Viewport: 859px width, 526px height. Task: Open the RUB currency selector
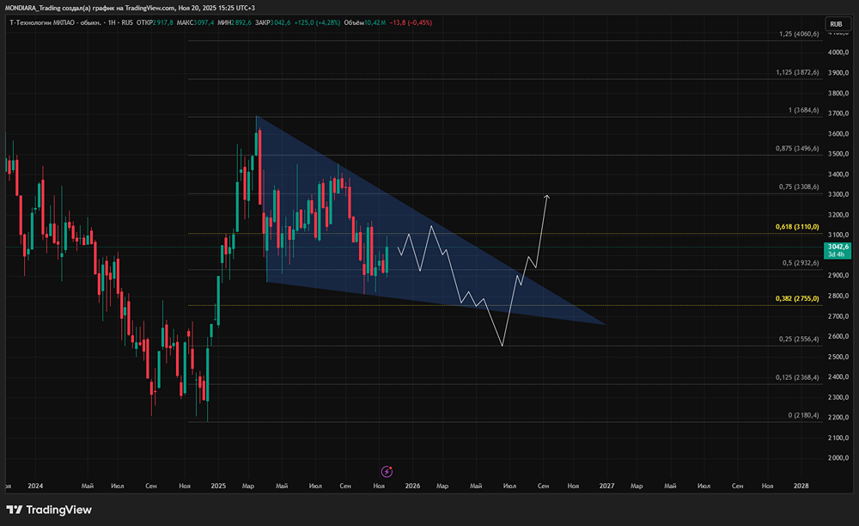(x=836, y=24)
